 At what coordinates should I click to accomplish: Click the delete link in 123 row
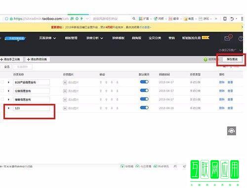tap(222, 108)
